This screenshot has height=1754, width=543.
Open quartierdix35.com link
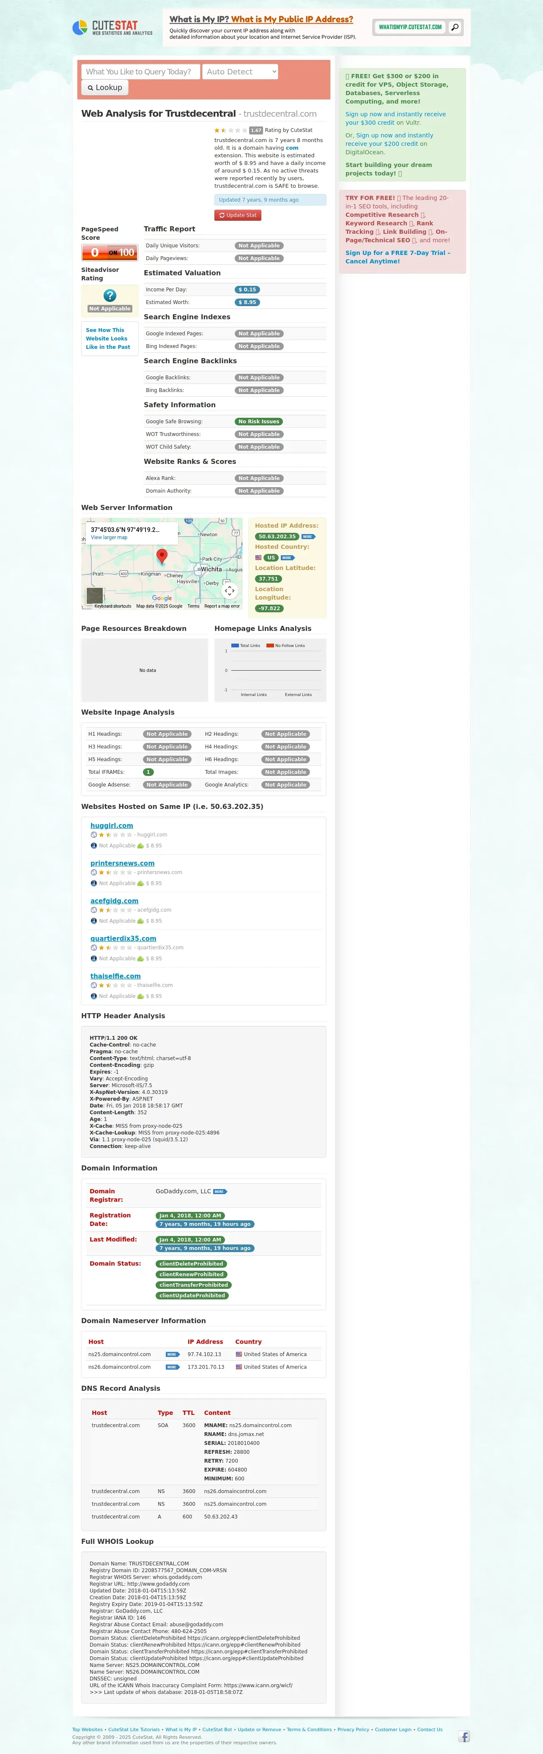(x=123, y=938)
